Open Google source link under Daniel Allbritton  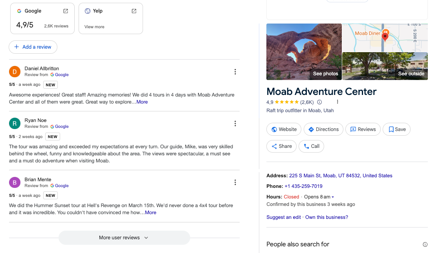[x=59, y=75]
